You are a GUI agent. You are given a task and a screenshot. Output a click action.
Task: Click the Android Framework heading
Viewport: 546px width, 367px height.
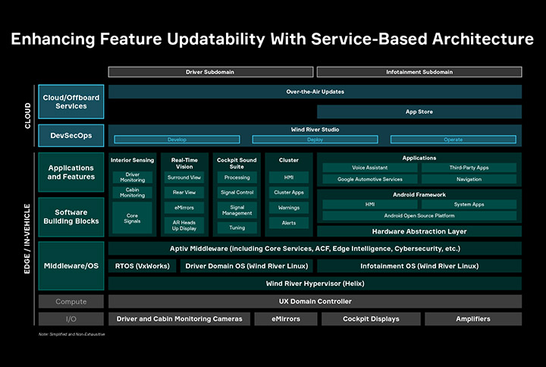click(x=419, y=195)
